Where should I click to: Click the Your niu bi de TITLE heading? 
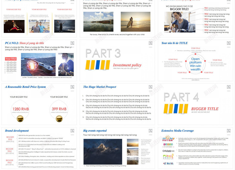174,43
